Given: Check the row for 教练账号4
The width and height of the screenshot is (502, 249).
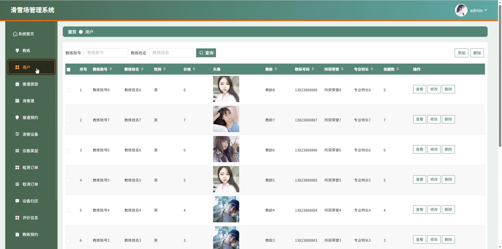Looking at the screenshot, I should [69, 211].
